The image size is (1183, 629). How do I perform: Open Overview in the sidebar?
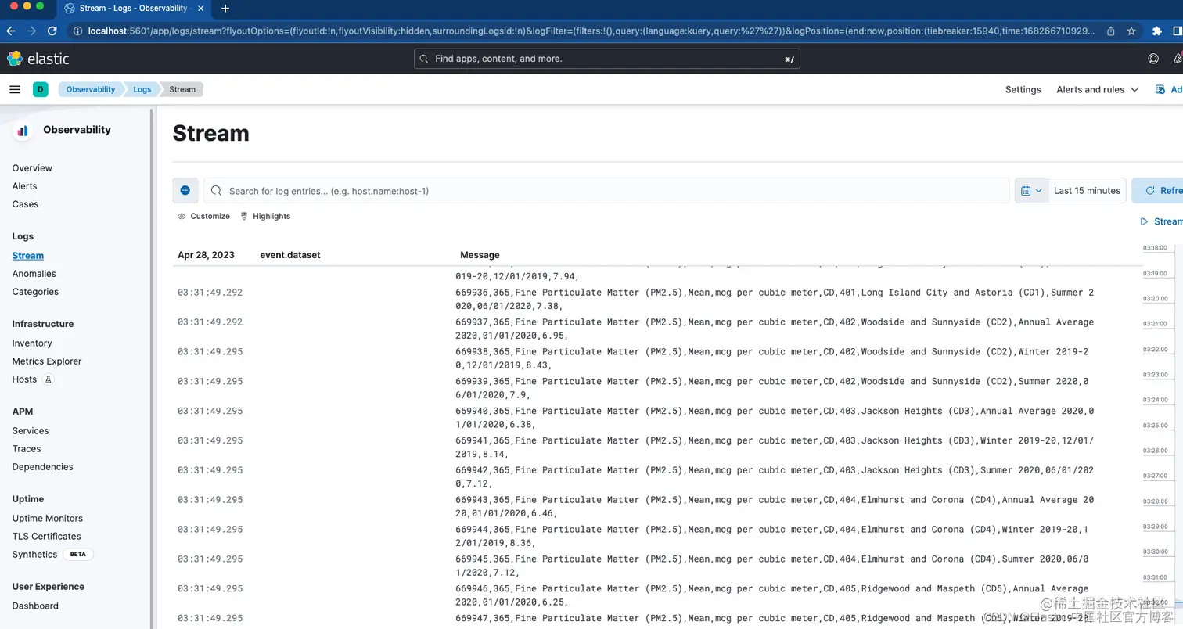coord(32,168)
